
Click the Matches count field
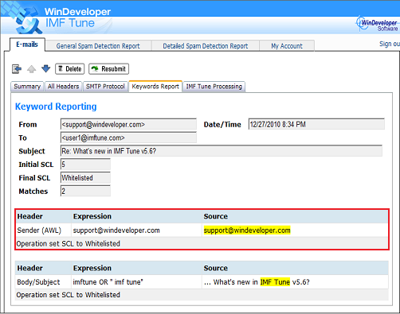click(x=85, y=191)
